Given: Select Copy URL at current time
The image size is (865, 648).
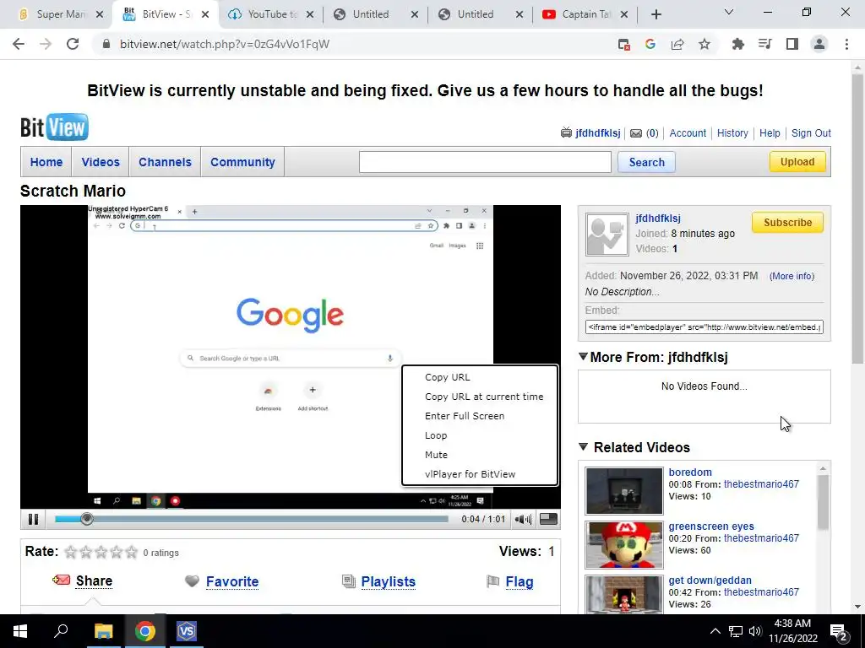Looking at the screenshot, I should pos(484,397).
